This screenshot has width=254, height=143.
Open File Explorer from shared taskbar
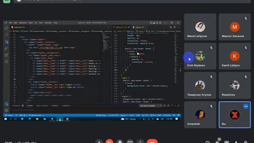click(37, 119)
